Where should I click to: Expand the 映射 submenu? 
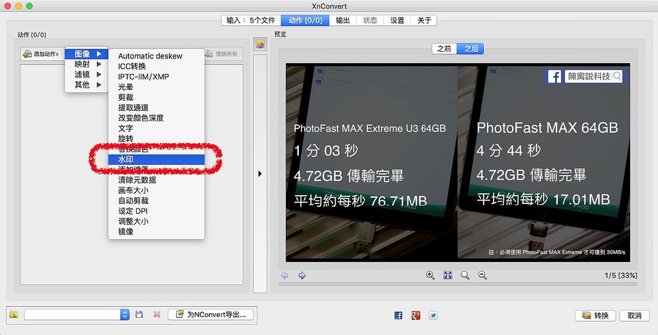87,64
